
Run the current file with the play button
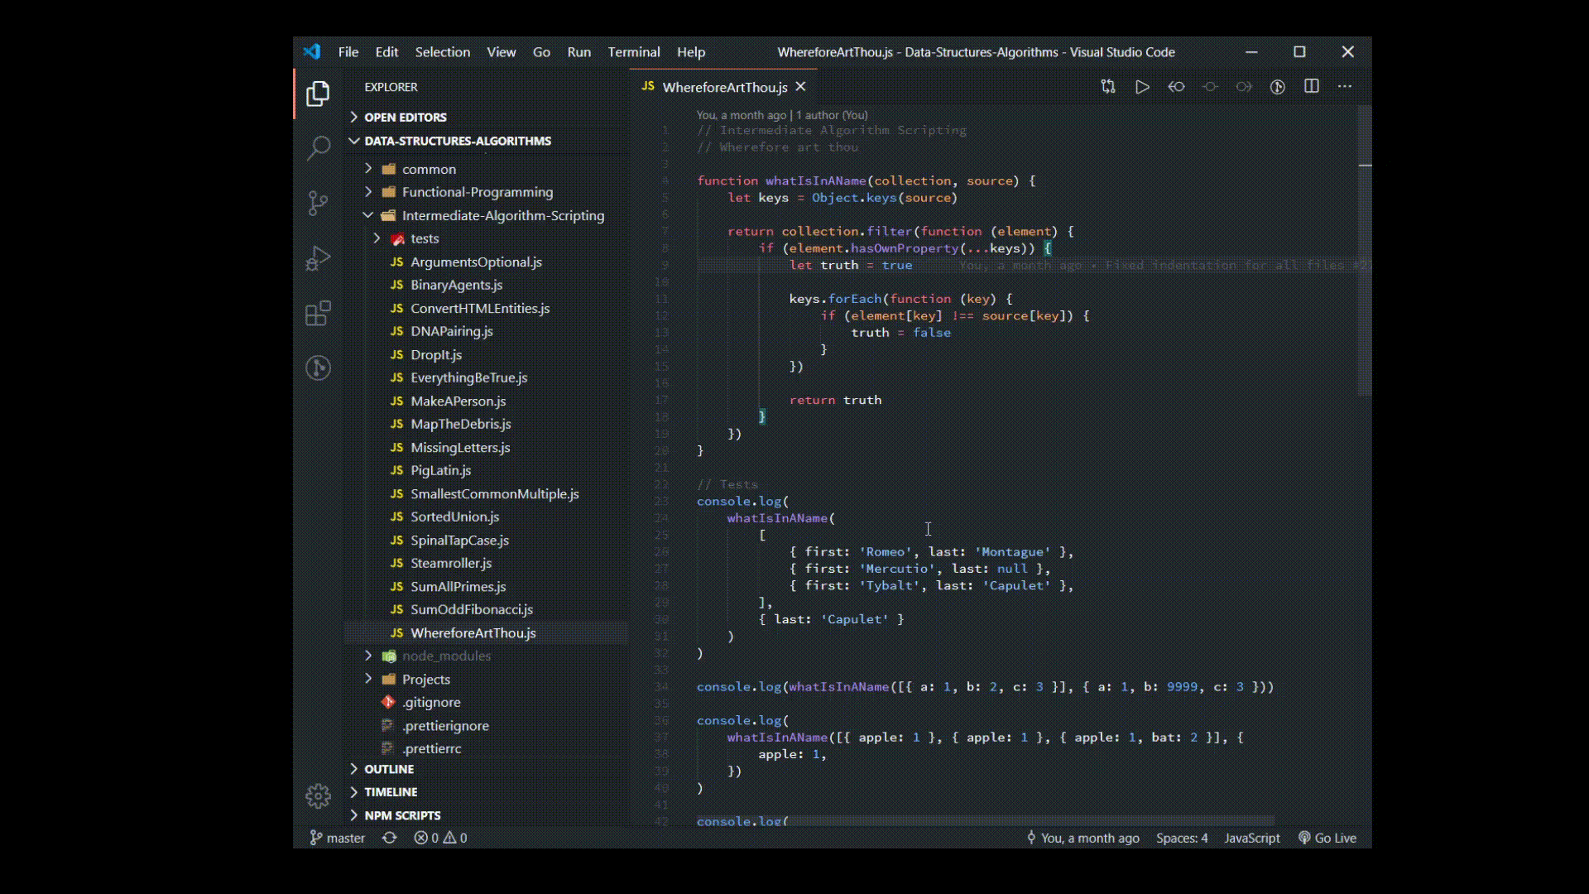click(x=1143, y=86)
